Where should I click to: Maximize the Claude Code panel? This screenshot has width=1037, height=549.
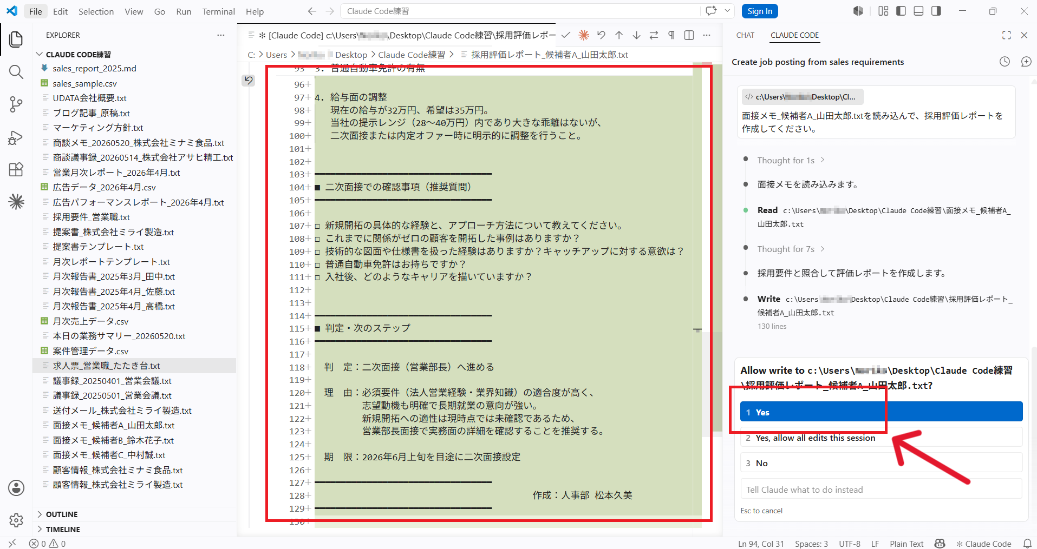coord(1007,35)
